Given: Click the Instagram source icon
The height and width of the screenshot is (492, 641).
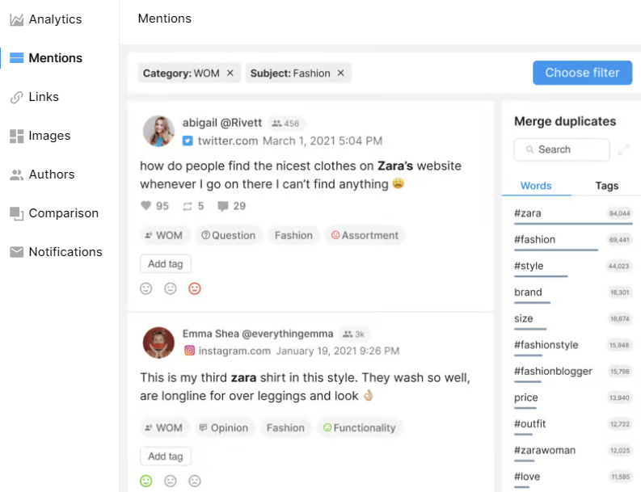Looking at the screenshot, I should pos(189,351).
